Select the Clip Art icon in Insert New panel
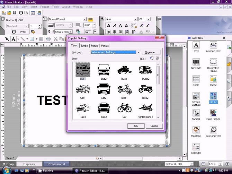This screenshot has width=232, height=174. tap(213, 97)
